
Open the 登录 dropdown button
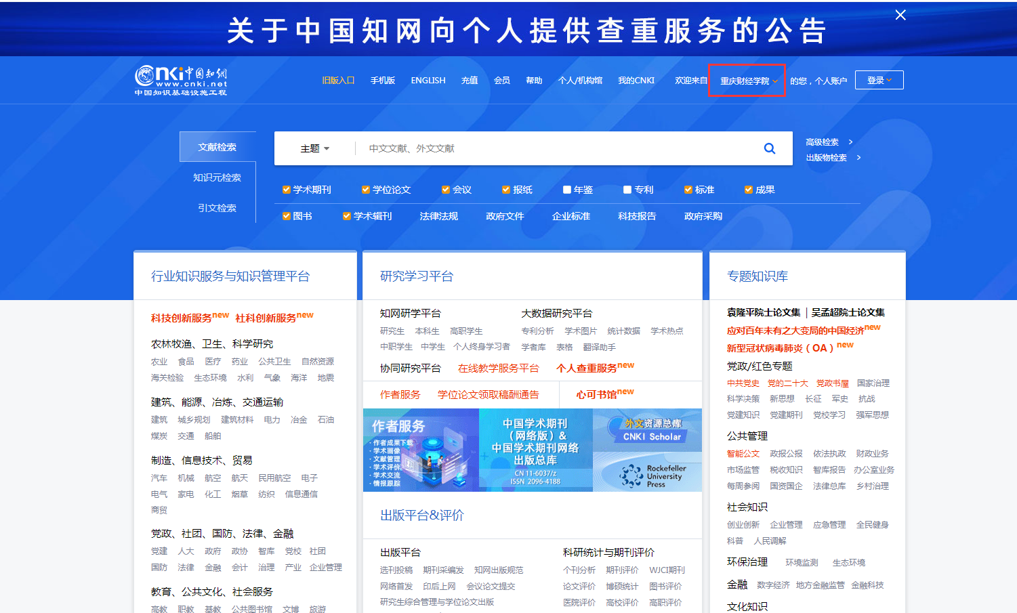tap(879, 80)
